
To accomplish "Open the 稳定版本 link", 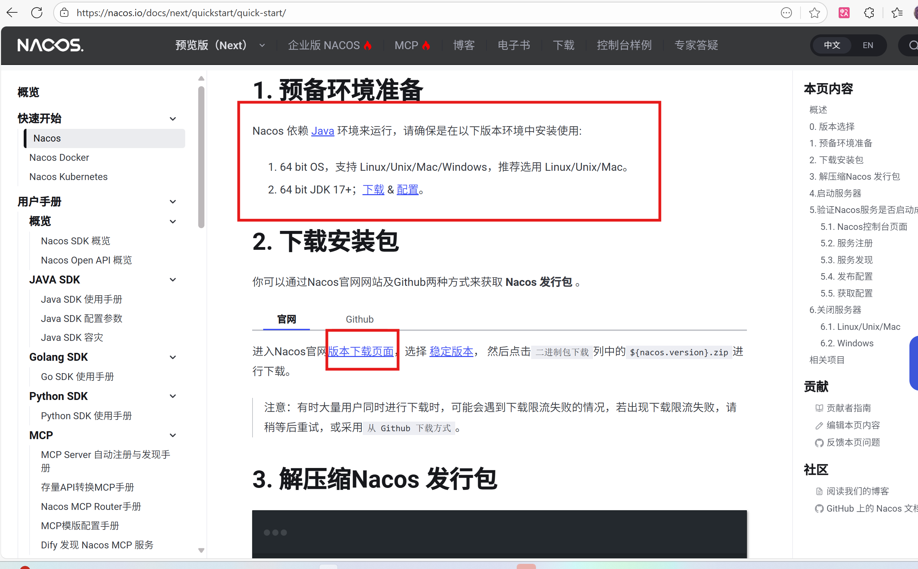I will (451, 352).
